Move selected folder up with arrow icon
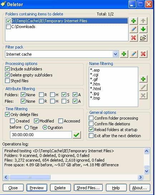This screenshot has height=195, width=155. coord(143,21)
